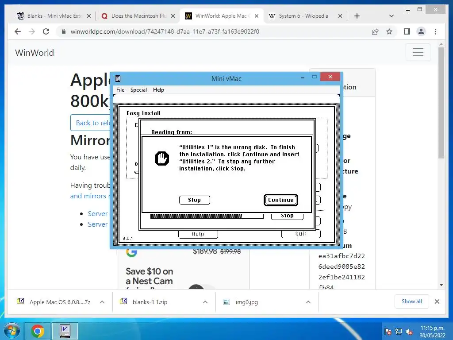Open the first Server mirror link

[98, 214]
